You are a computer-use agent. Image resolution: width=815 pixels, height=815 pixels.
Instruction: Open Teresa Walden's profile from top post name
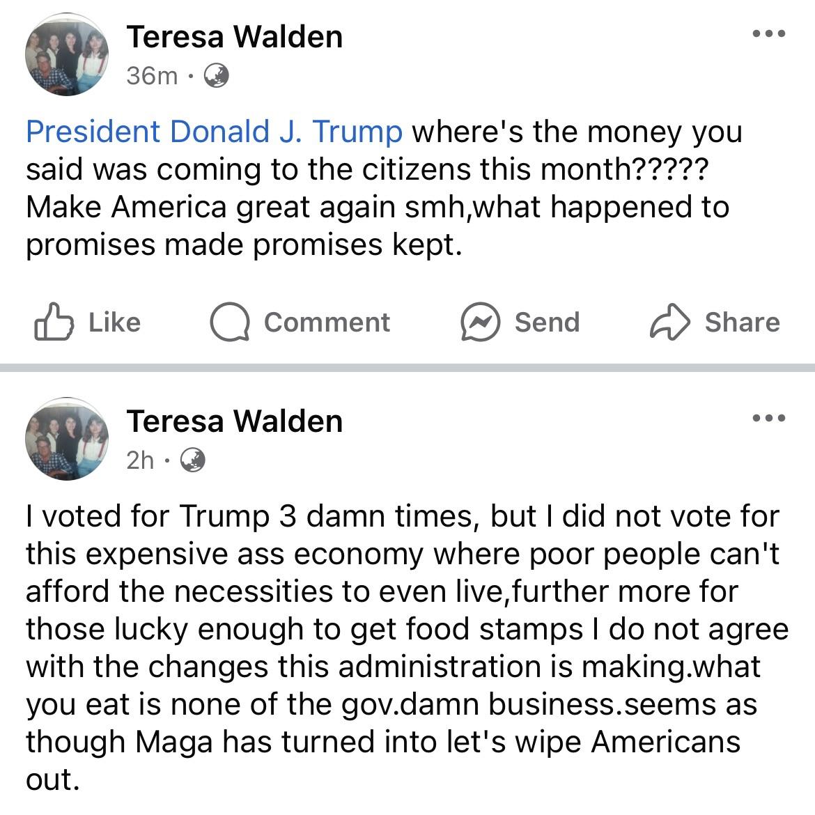point(235,37)
